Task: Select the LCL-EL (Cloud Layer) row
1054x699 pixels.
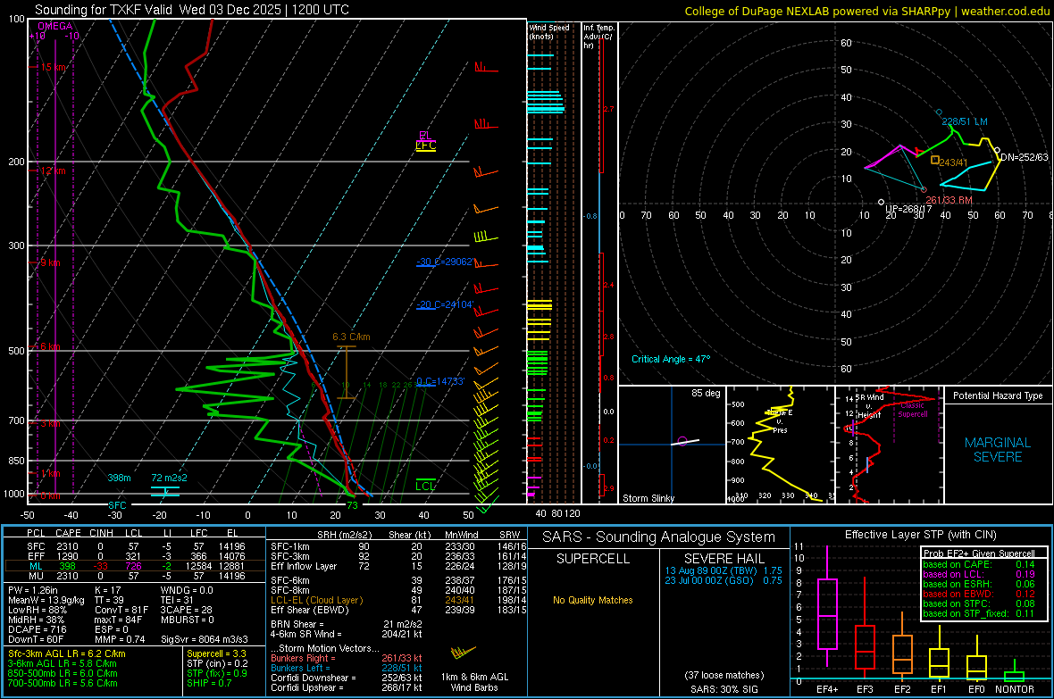Action: [x=399, y=600]
